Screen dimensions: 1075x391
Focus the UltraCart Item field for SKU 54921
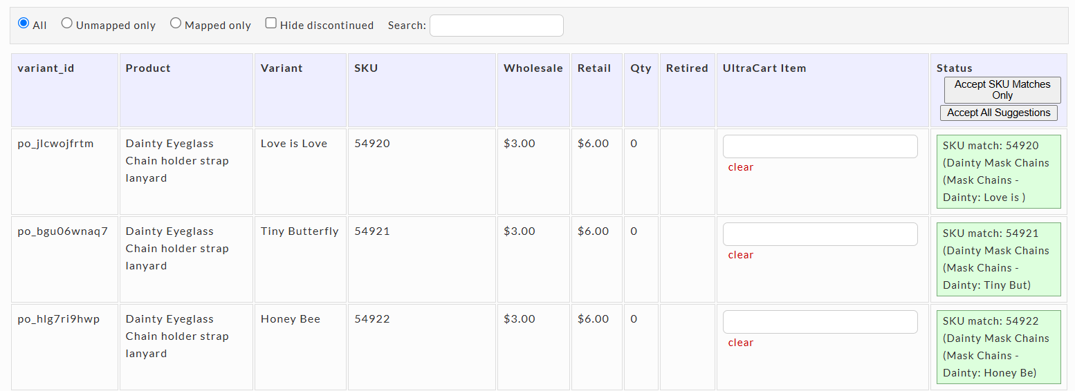[x=820, y=234]
